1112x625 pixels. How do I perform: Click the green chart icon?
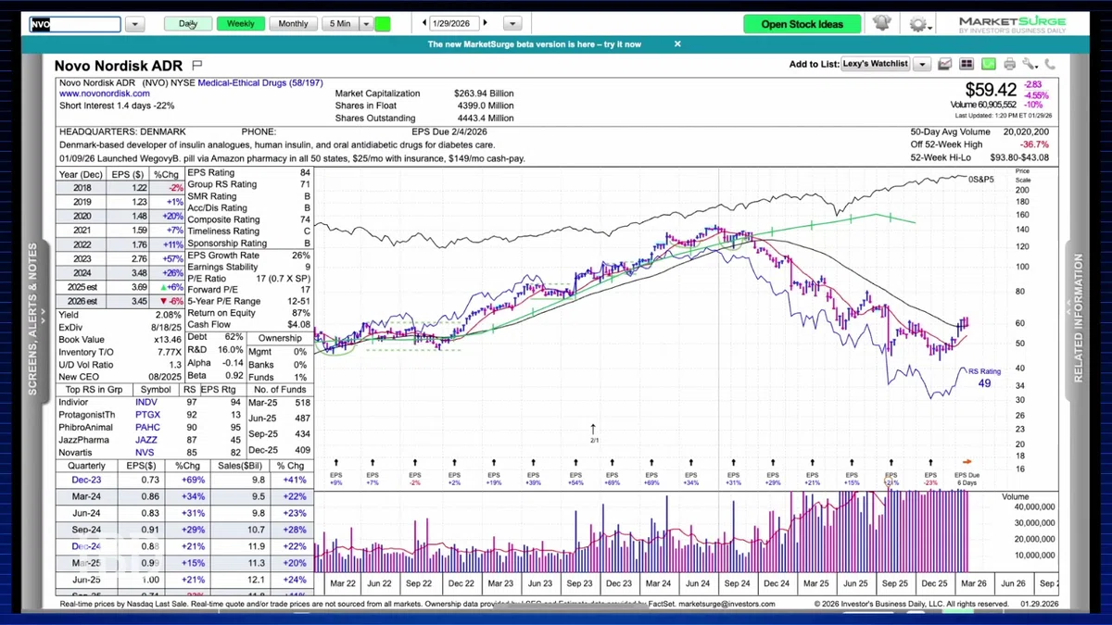point(988,64)
